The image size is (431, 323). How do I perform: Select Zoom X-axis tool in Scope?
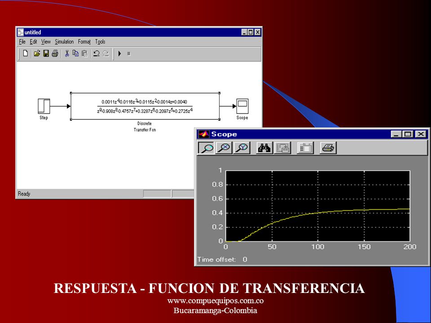coord(224,148)
